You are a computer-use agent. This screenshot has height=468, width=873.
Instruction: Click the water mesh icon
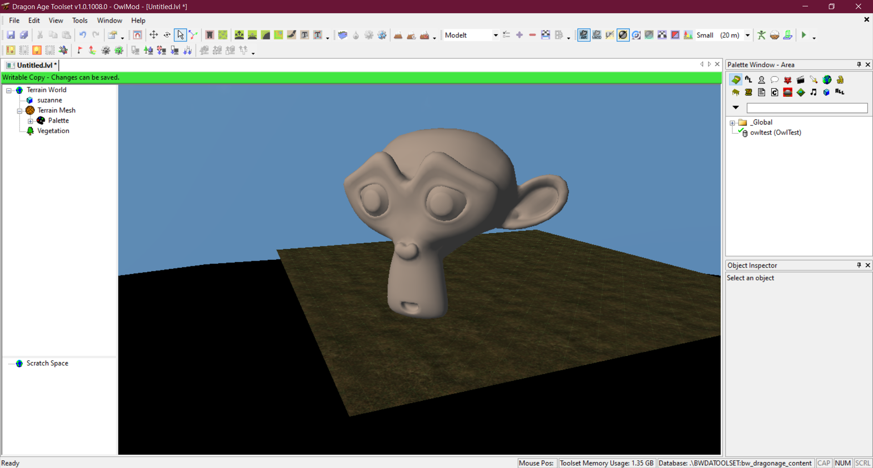343,35
